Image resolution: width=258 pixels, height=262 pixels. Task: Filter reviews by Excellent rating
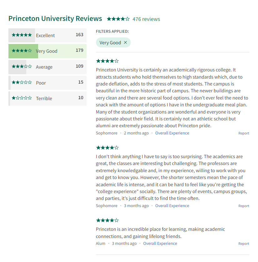tap(48, 35)
